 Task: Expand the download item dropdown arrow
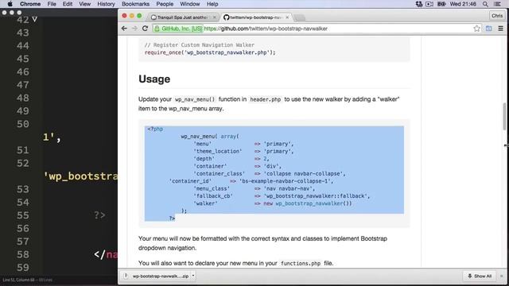pos(192,276)
